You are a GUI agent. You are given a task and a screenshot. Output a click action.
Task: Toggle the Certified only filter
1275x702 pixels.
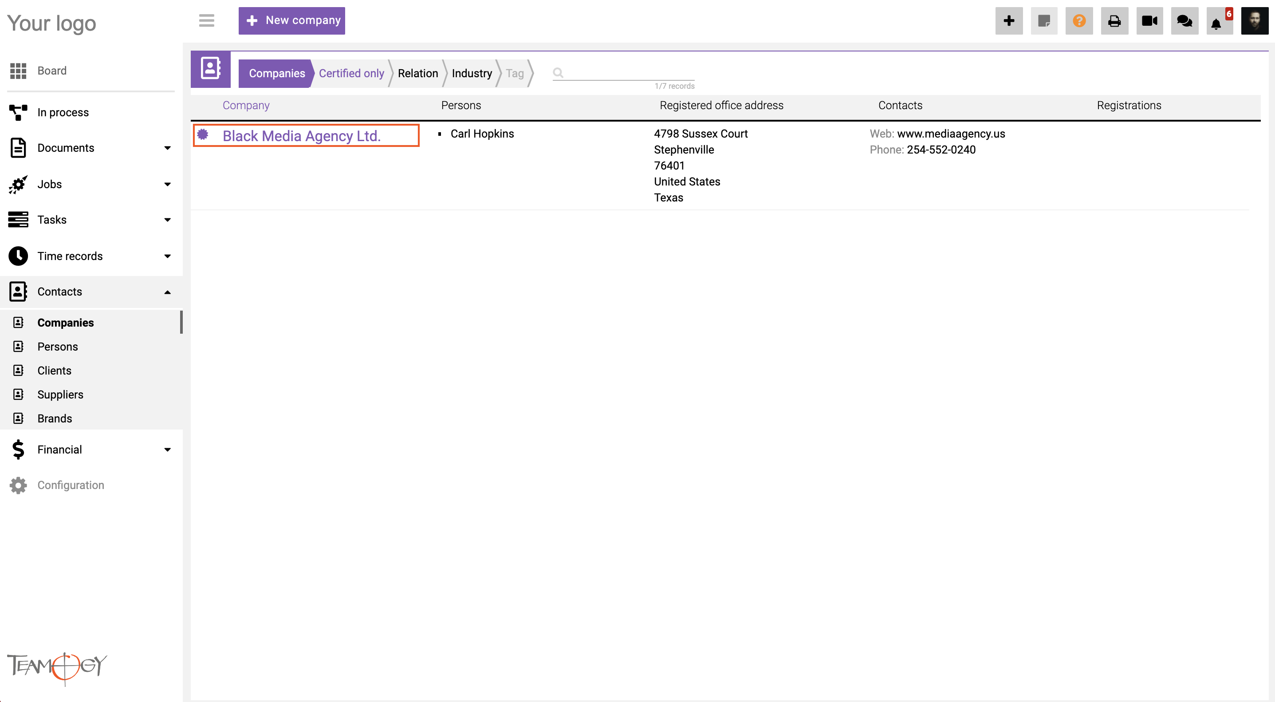(x=351, y=73)
